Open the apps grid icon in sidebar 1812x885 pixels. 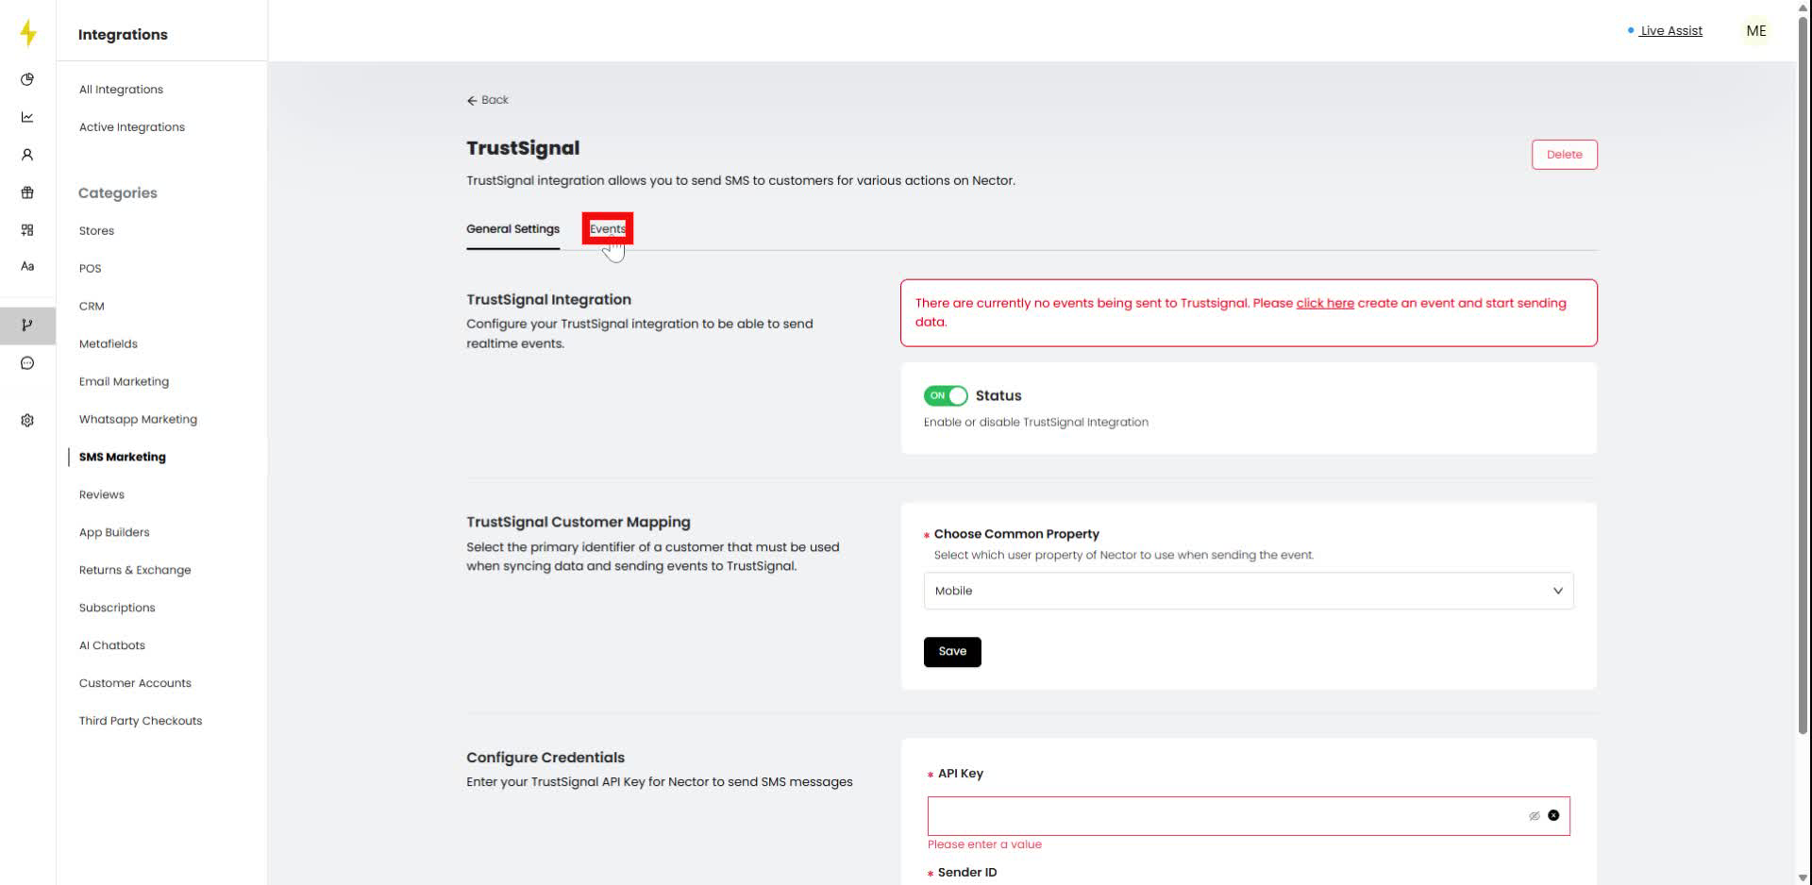pos(27,229)
